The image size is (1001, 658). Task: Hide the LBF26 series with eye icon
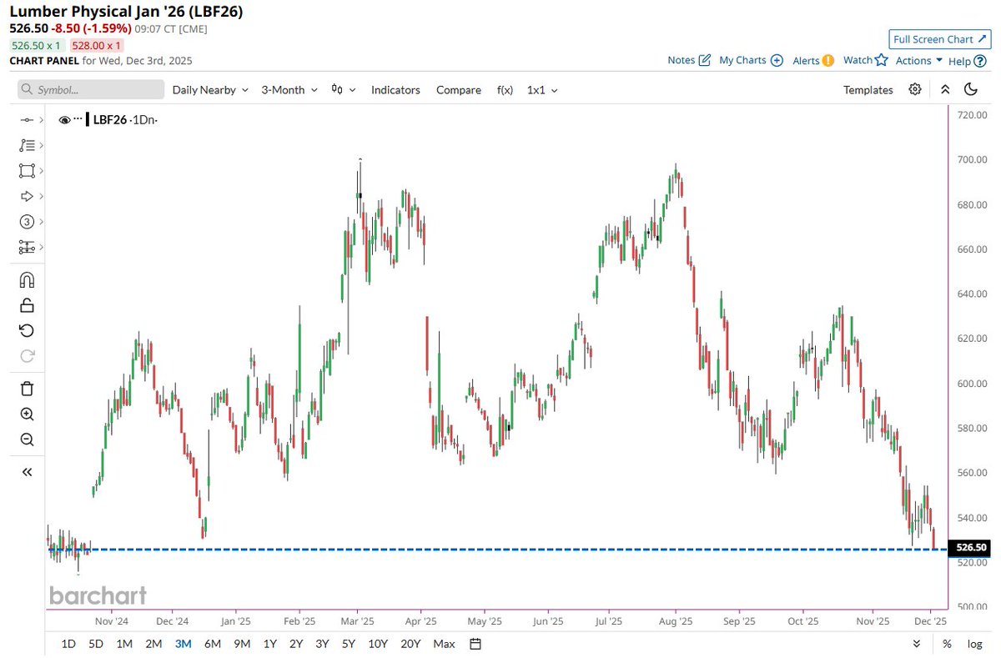tap(64, 120)
